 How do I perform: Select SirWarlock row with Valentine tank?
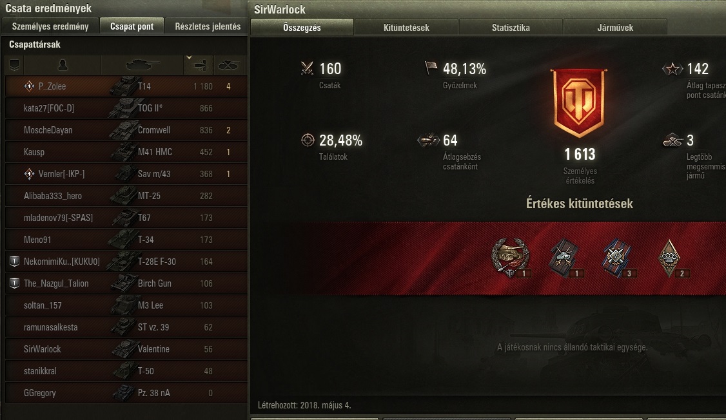coord(126,349)
